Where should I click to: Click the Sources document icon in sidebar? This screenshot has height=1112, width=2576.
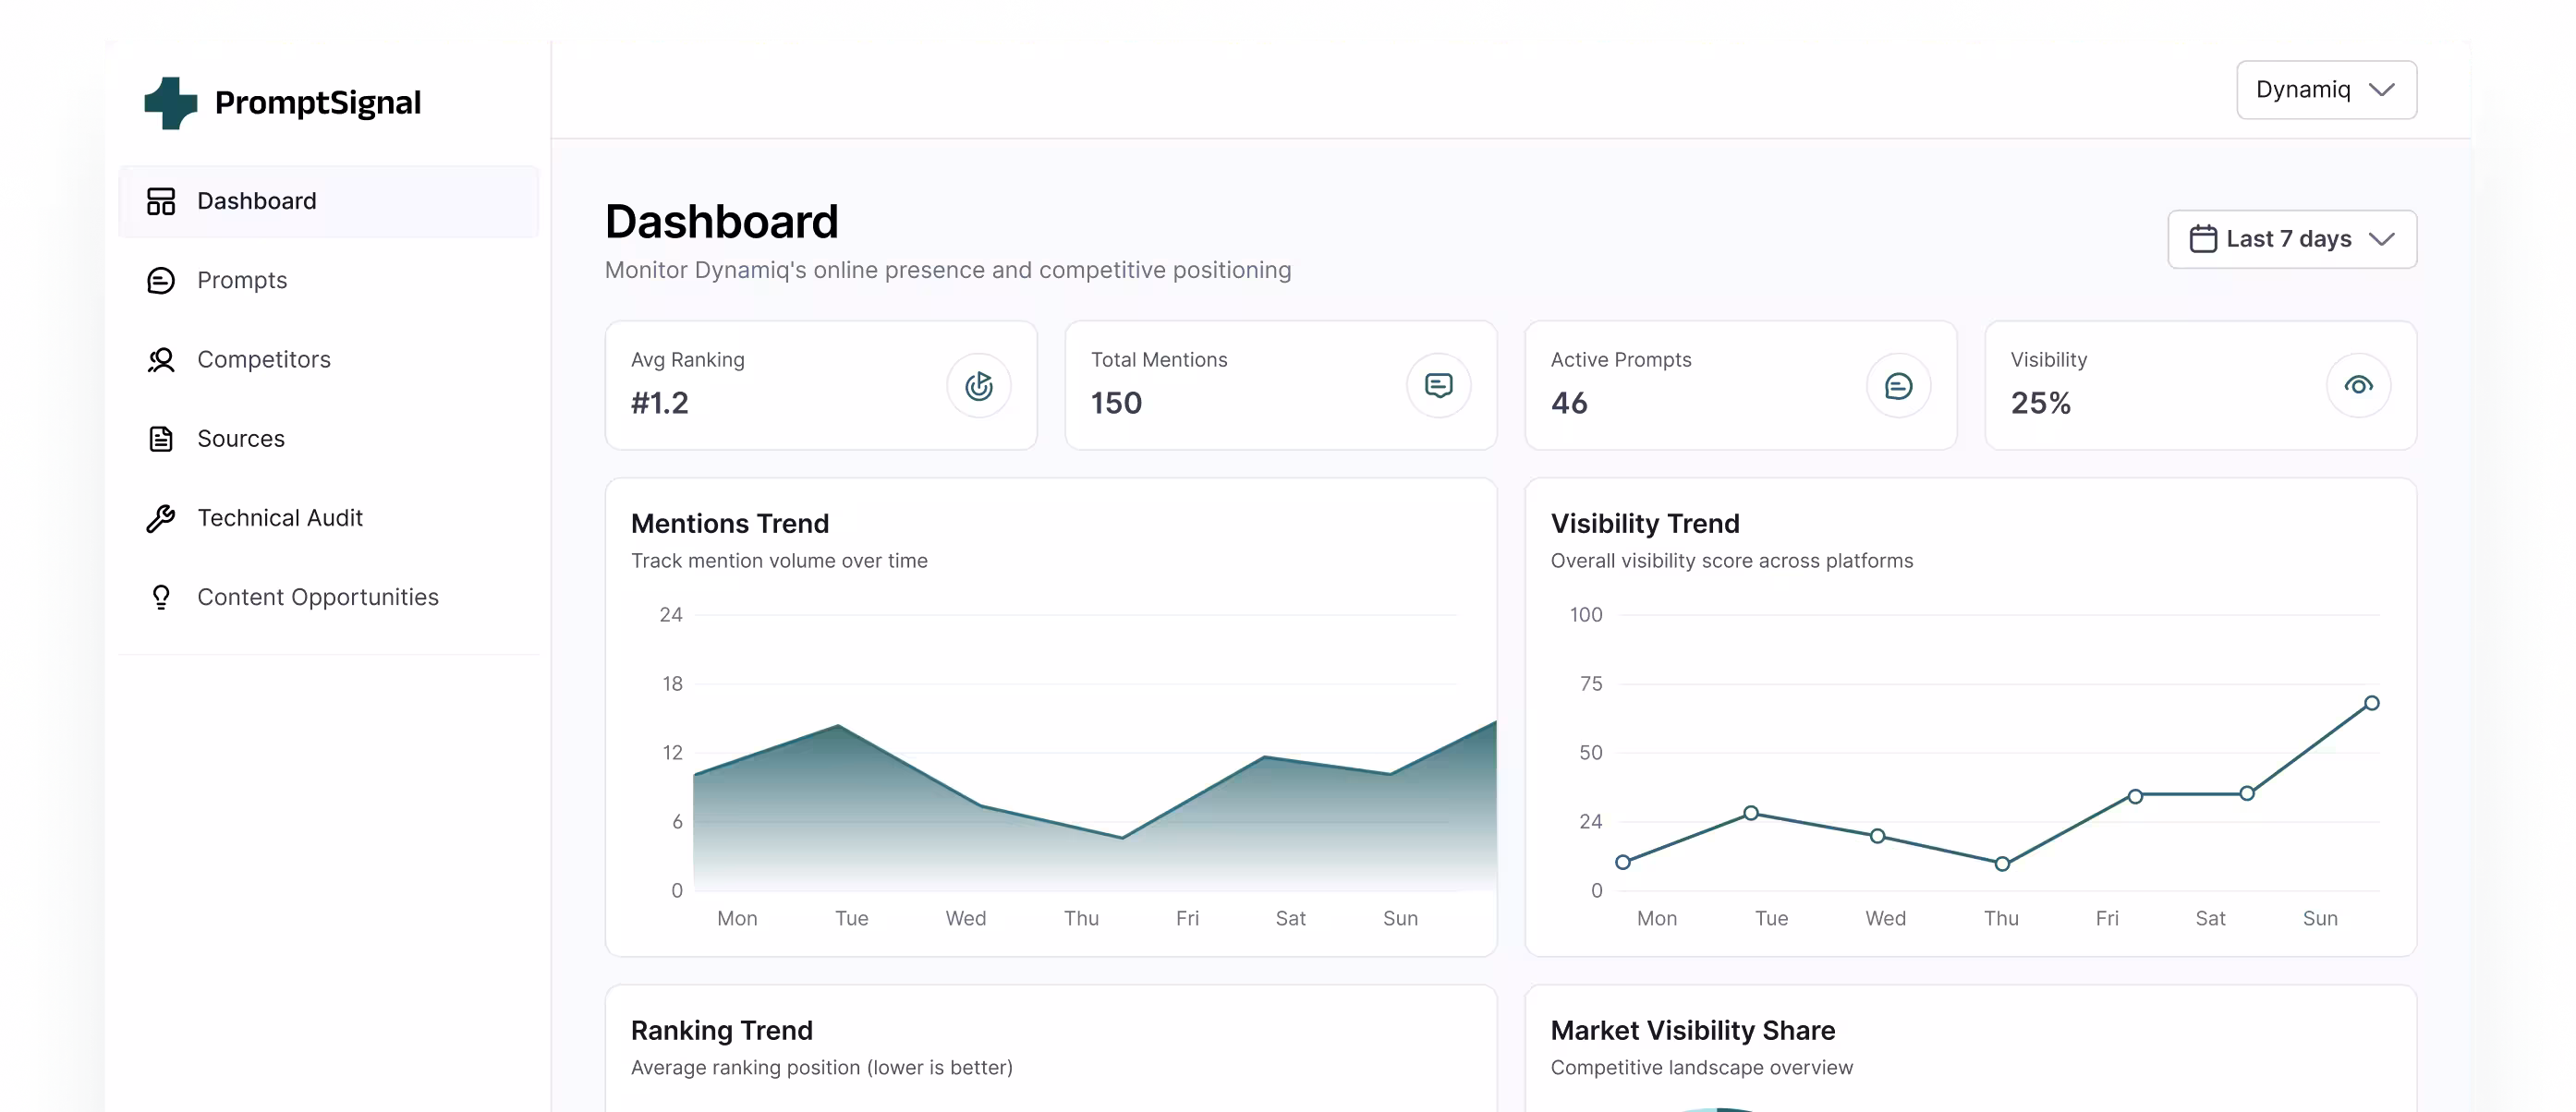(161, 439)
